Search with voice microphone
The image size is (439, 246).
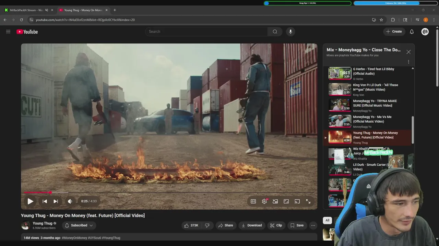click(290, 31)
